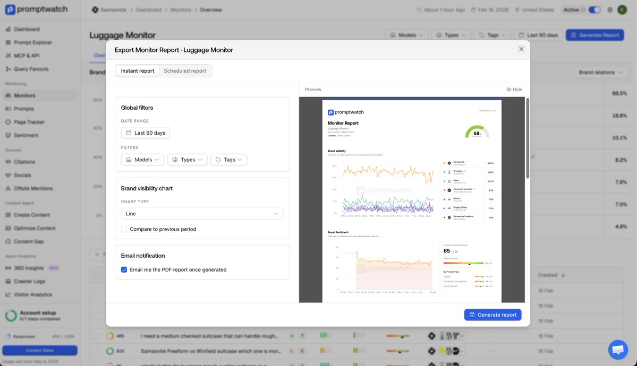The image size is (637, 366).
Task: Click the Monitors sidebar icon
Action: pyautogui.click(x=8, y=95)
